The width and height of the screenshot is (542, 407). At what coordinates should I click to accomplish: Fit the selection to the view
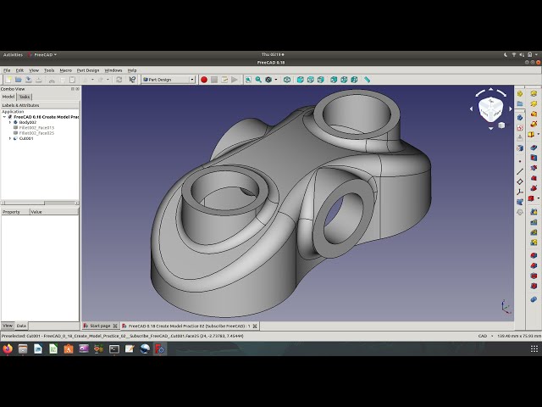coord(258,80)
